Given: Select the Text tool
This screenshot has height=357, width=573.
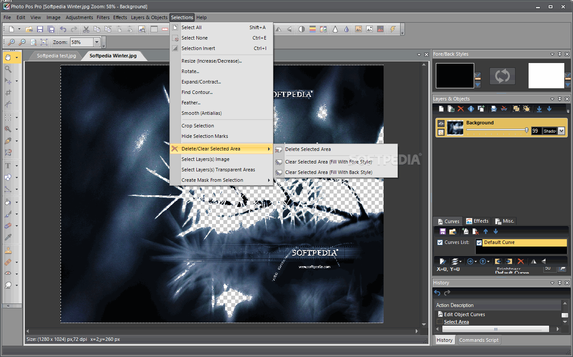Looking at the screenshot, I should pyautogui.click(x=8, y=166).
